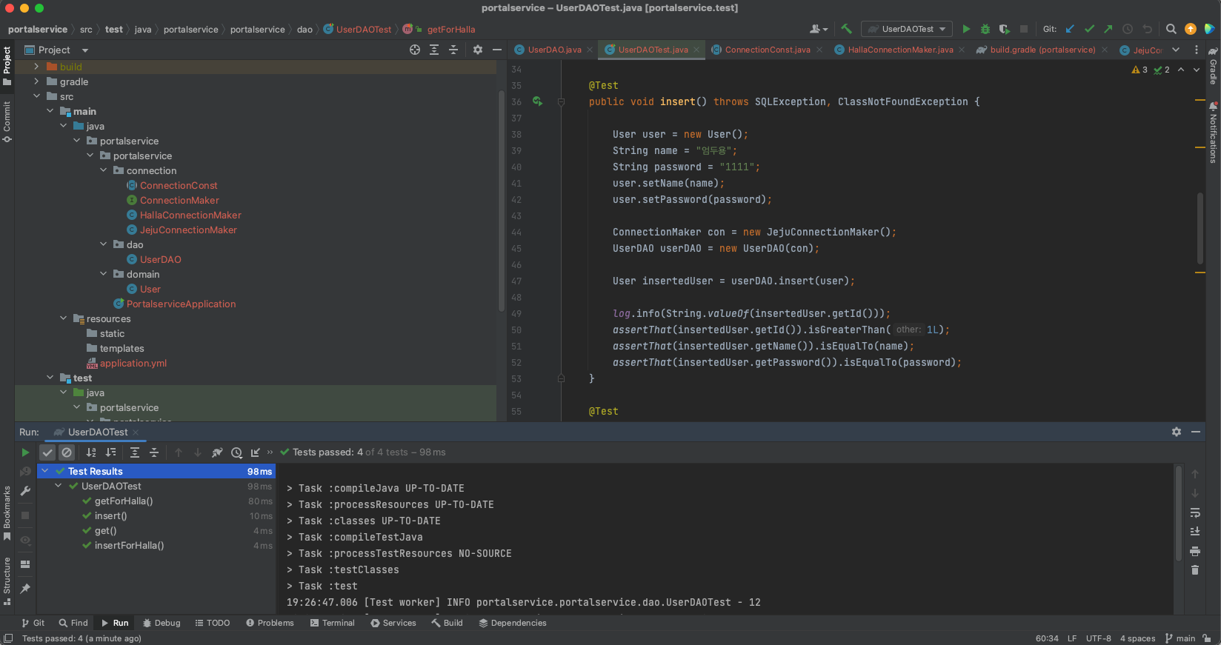Switch to ConnectionConst.java tab
Viewport: 1221px width, 645px height.
(767, 50)
